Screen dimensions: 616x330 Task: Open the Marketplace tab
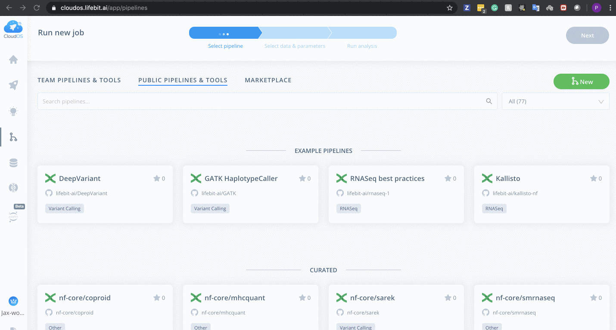[x=268, y=80]
